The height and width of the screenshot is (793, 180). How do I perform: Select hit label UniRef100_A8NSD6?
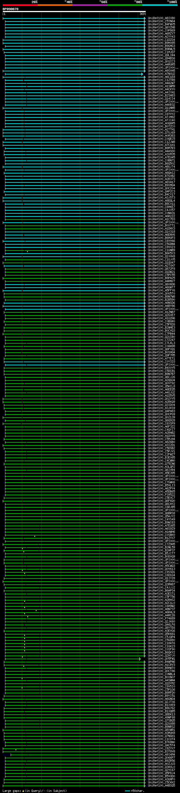pos(161,303)
